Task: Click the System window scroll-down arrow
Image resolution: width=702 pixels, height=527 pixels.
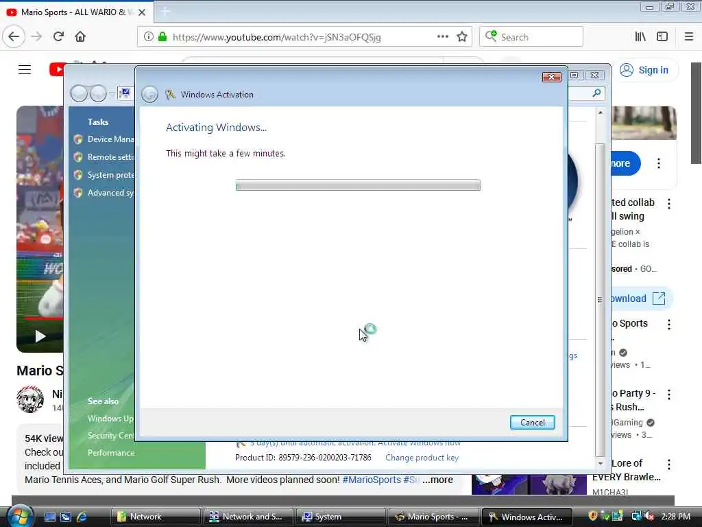Action: click(x=601, y=463)
